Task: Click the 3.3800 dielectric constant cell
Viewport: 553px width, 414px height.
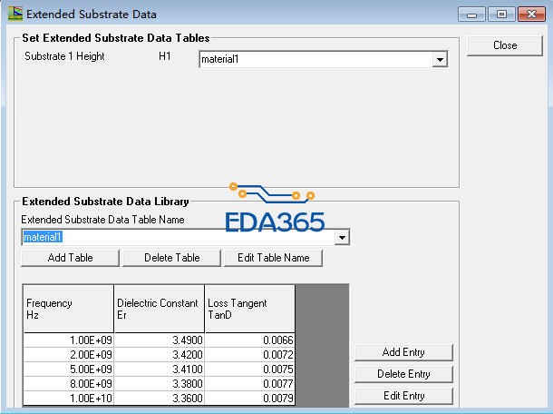Action: 159,384
